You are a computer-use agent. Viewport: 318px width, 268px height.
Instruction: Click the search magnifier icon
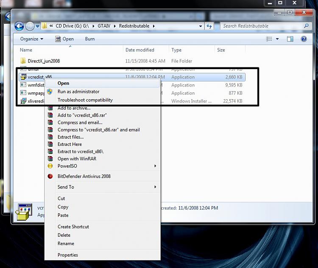307,26
